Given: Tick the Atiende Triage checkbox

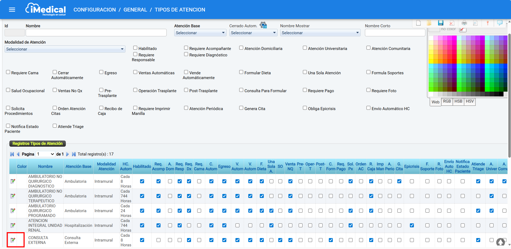Looking at the screenshot, I should coord(55,126).
